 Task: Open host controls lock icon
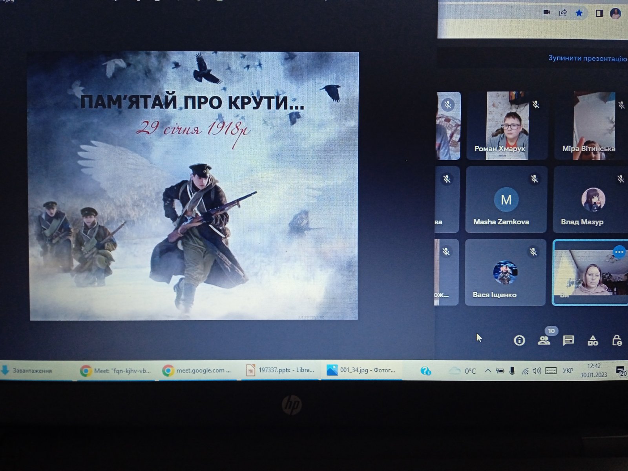pos(617,340)
